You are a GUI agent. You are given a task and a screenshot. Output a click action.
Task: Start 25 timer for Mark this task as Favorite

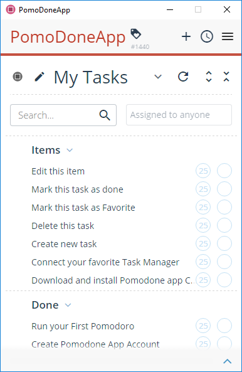click(x=203, y=207)
